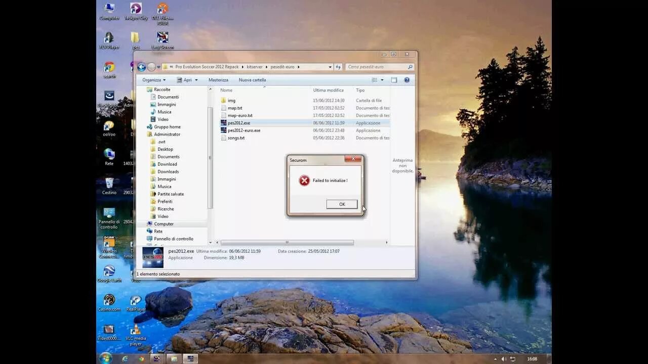Click 'Pro Evolution Soccer 2012 Repack' breadcrumb

click(207, 67)
